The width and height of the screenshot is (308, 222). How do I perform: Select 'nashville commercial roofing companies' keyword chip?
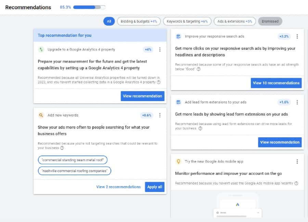pos(75,171)
